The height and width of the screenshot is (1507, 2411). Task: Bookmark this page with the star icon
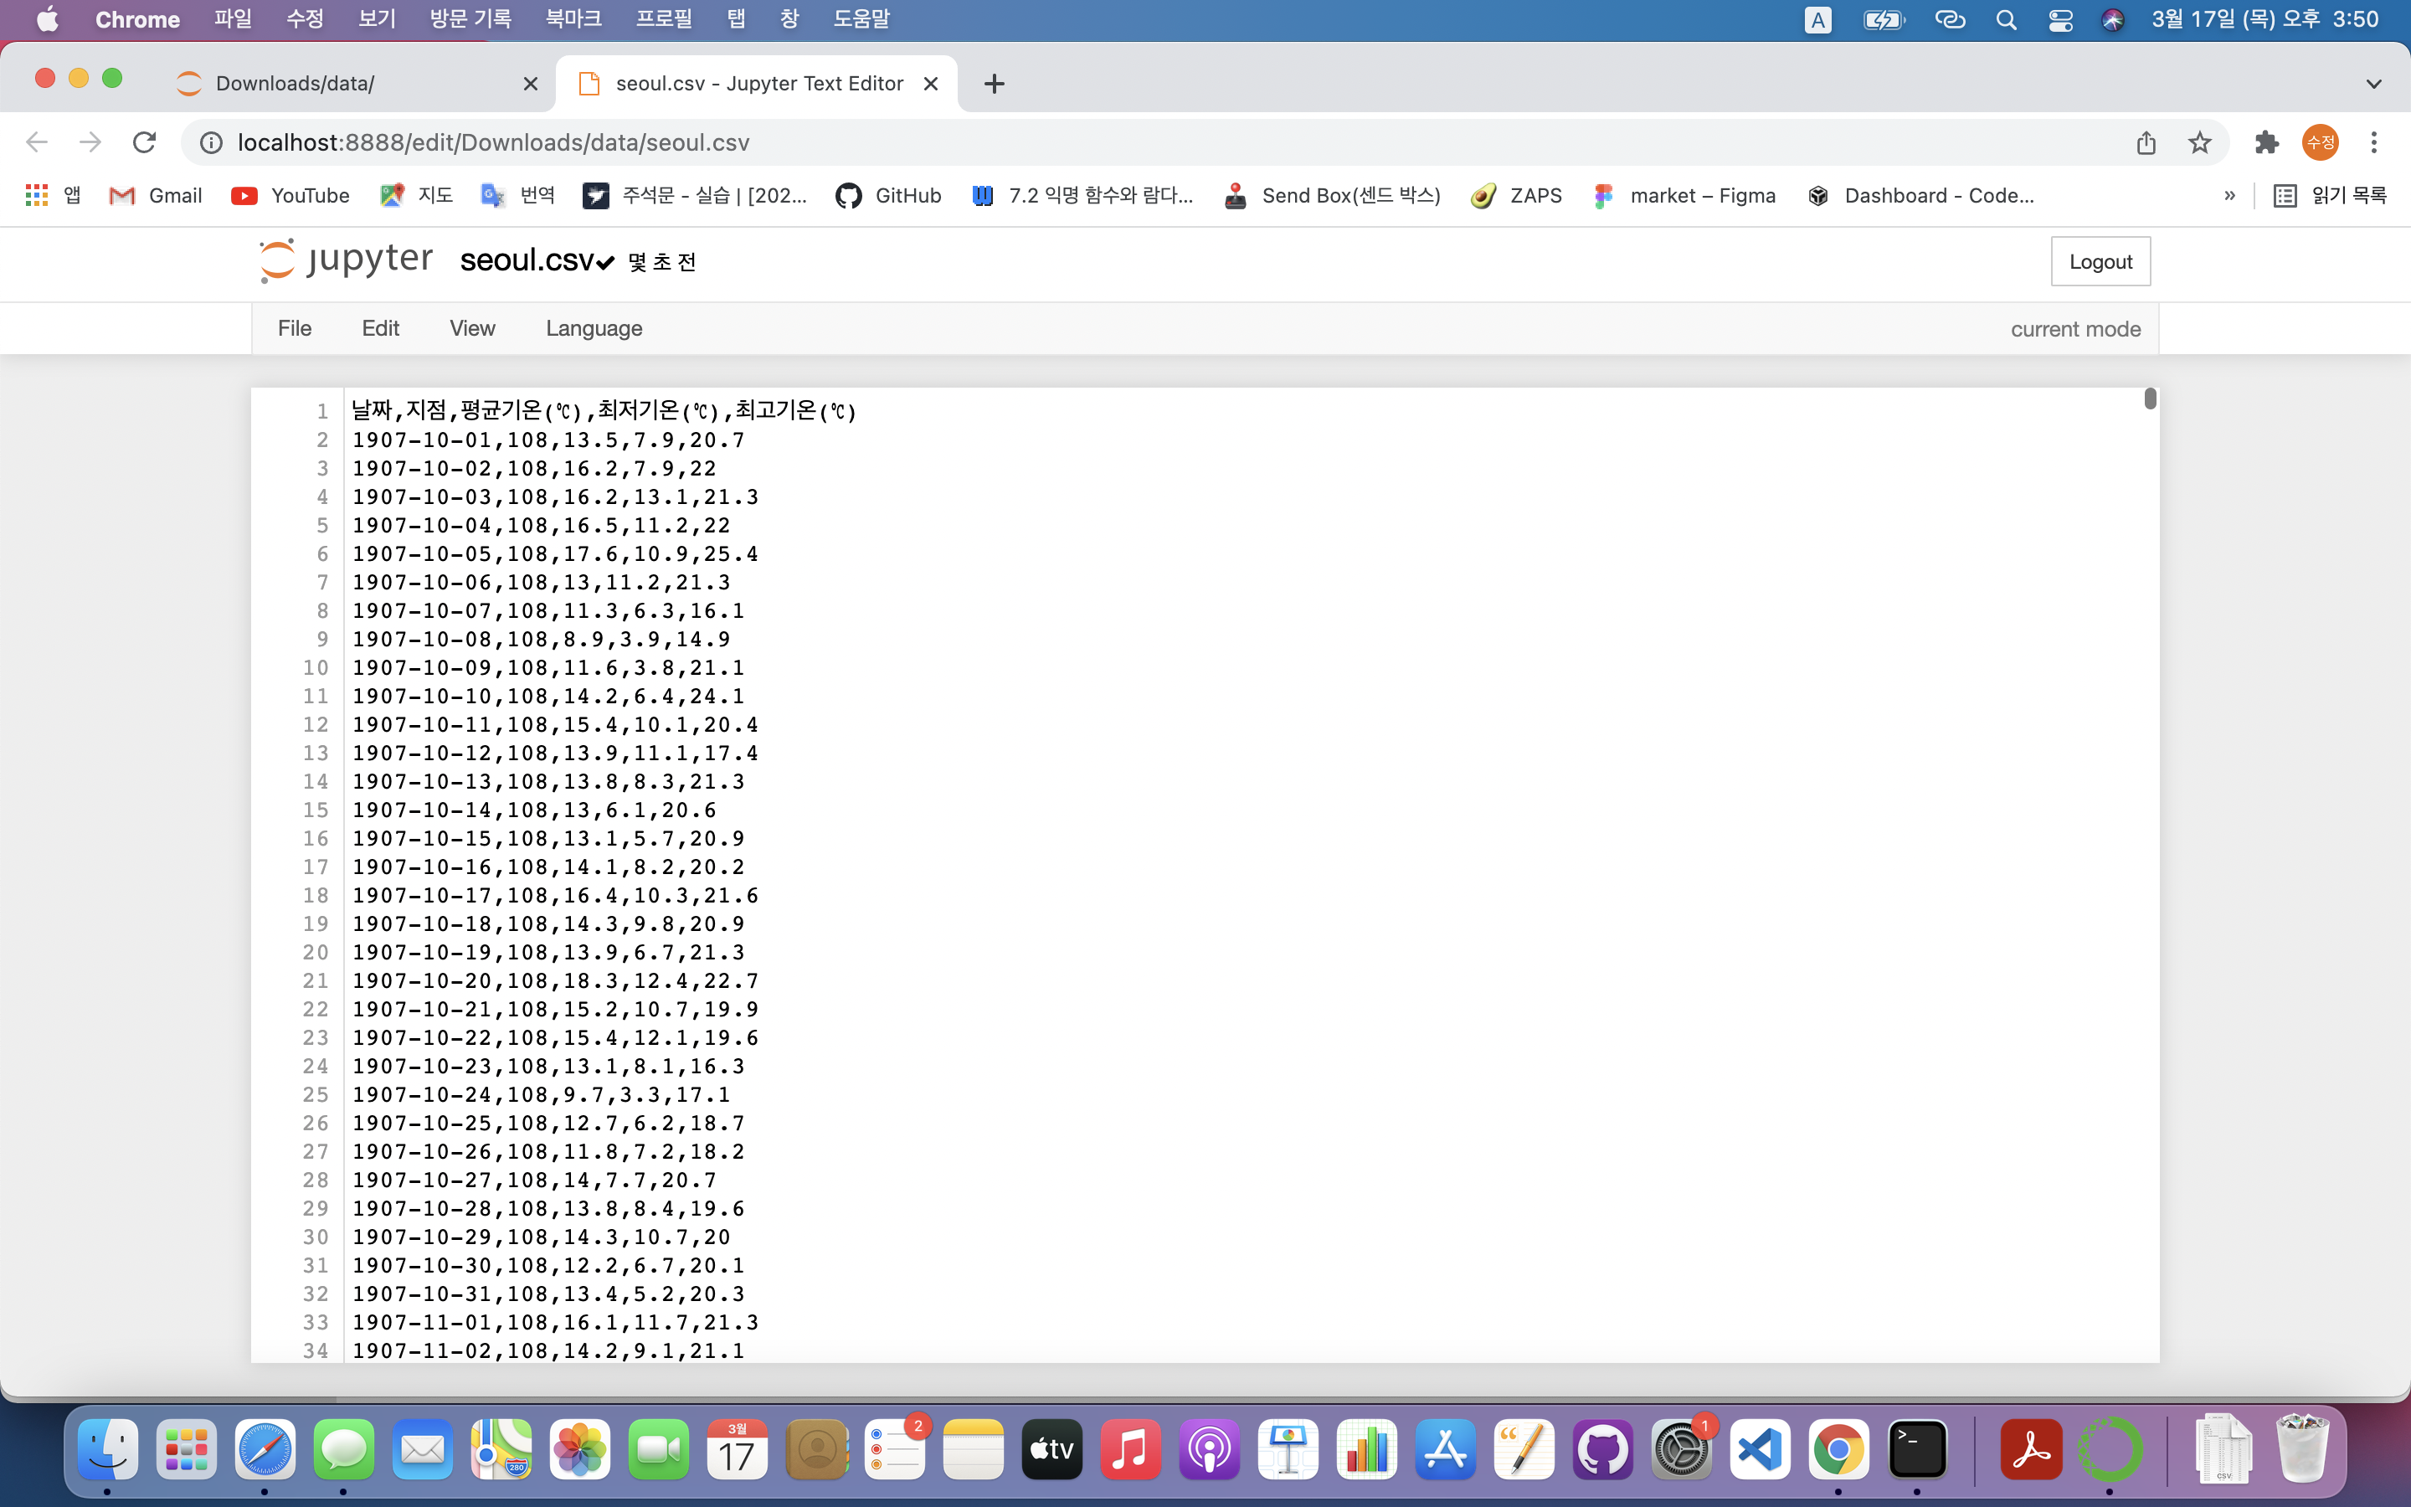click(2200, 142)
